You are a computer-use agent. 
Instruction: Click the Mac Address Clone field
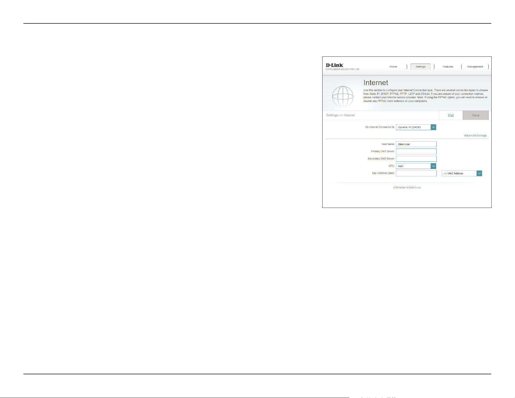416,173
